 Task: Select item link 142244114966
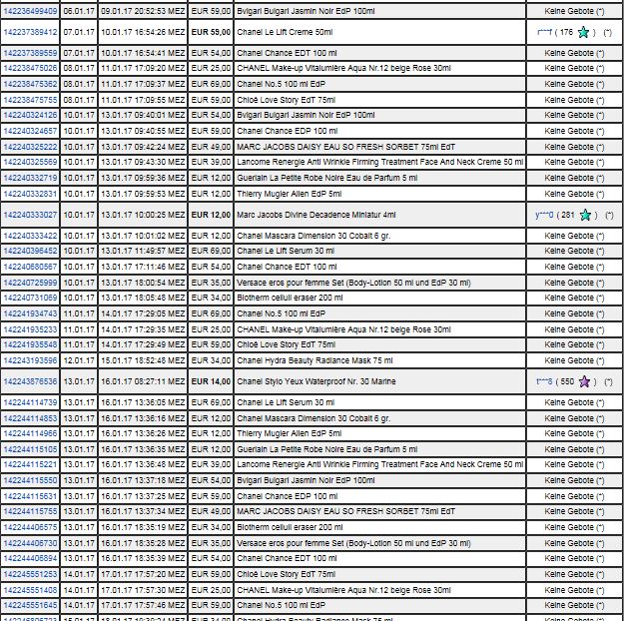(30, 433)
